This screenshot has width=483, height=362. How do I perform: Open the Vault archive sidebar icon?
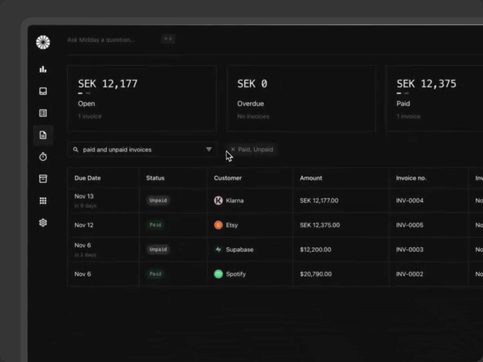(43, 179)
